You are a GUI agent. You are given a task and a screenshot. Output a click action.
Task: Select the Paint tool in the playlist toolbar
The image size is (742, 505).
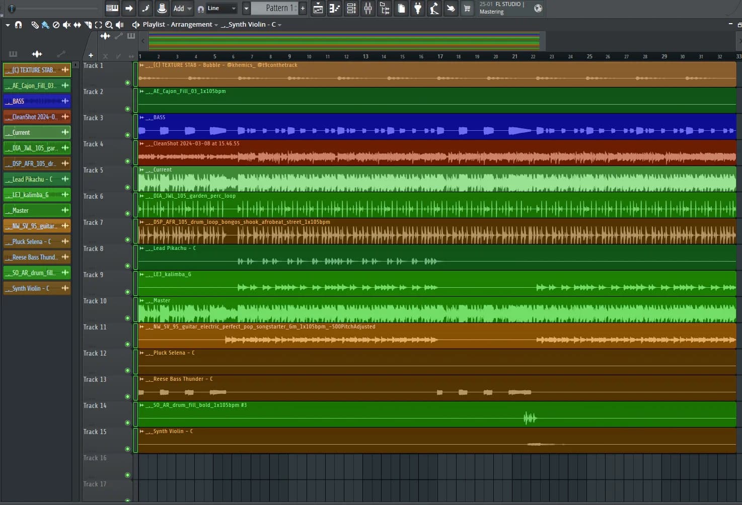pyautogui.click(x=45, y=25)
